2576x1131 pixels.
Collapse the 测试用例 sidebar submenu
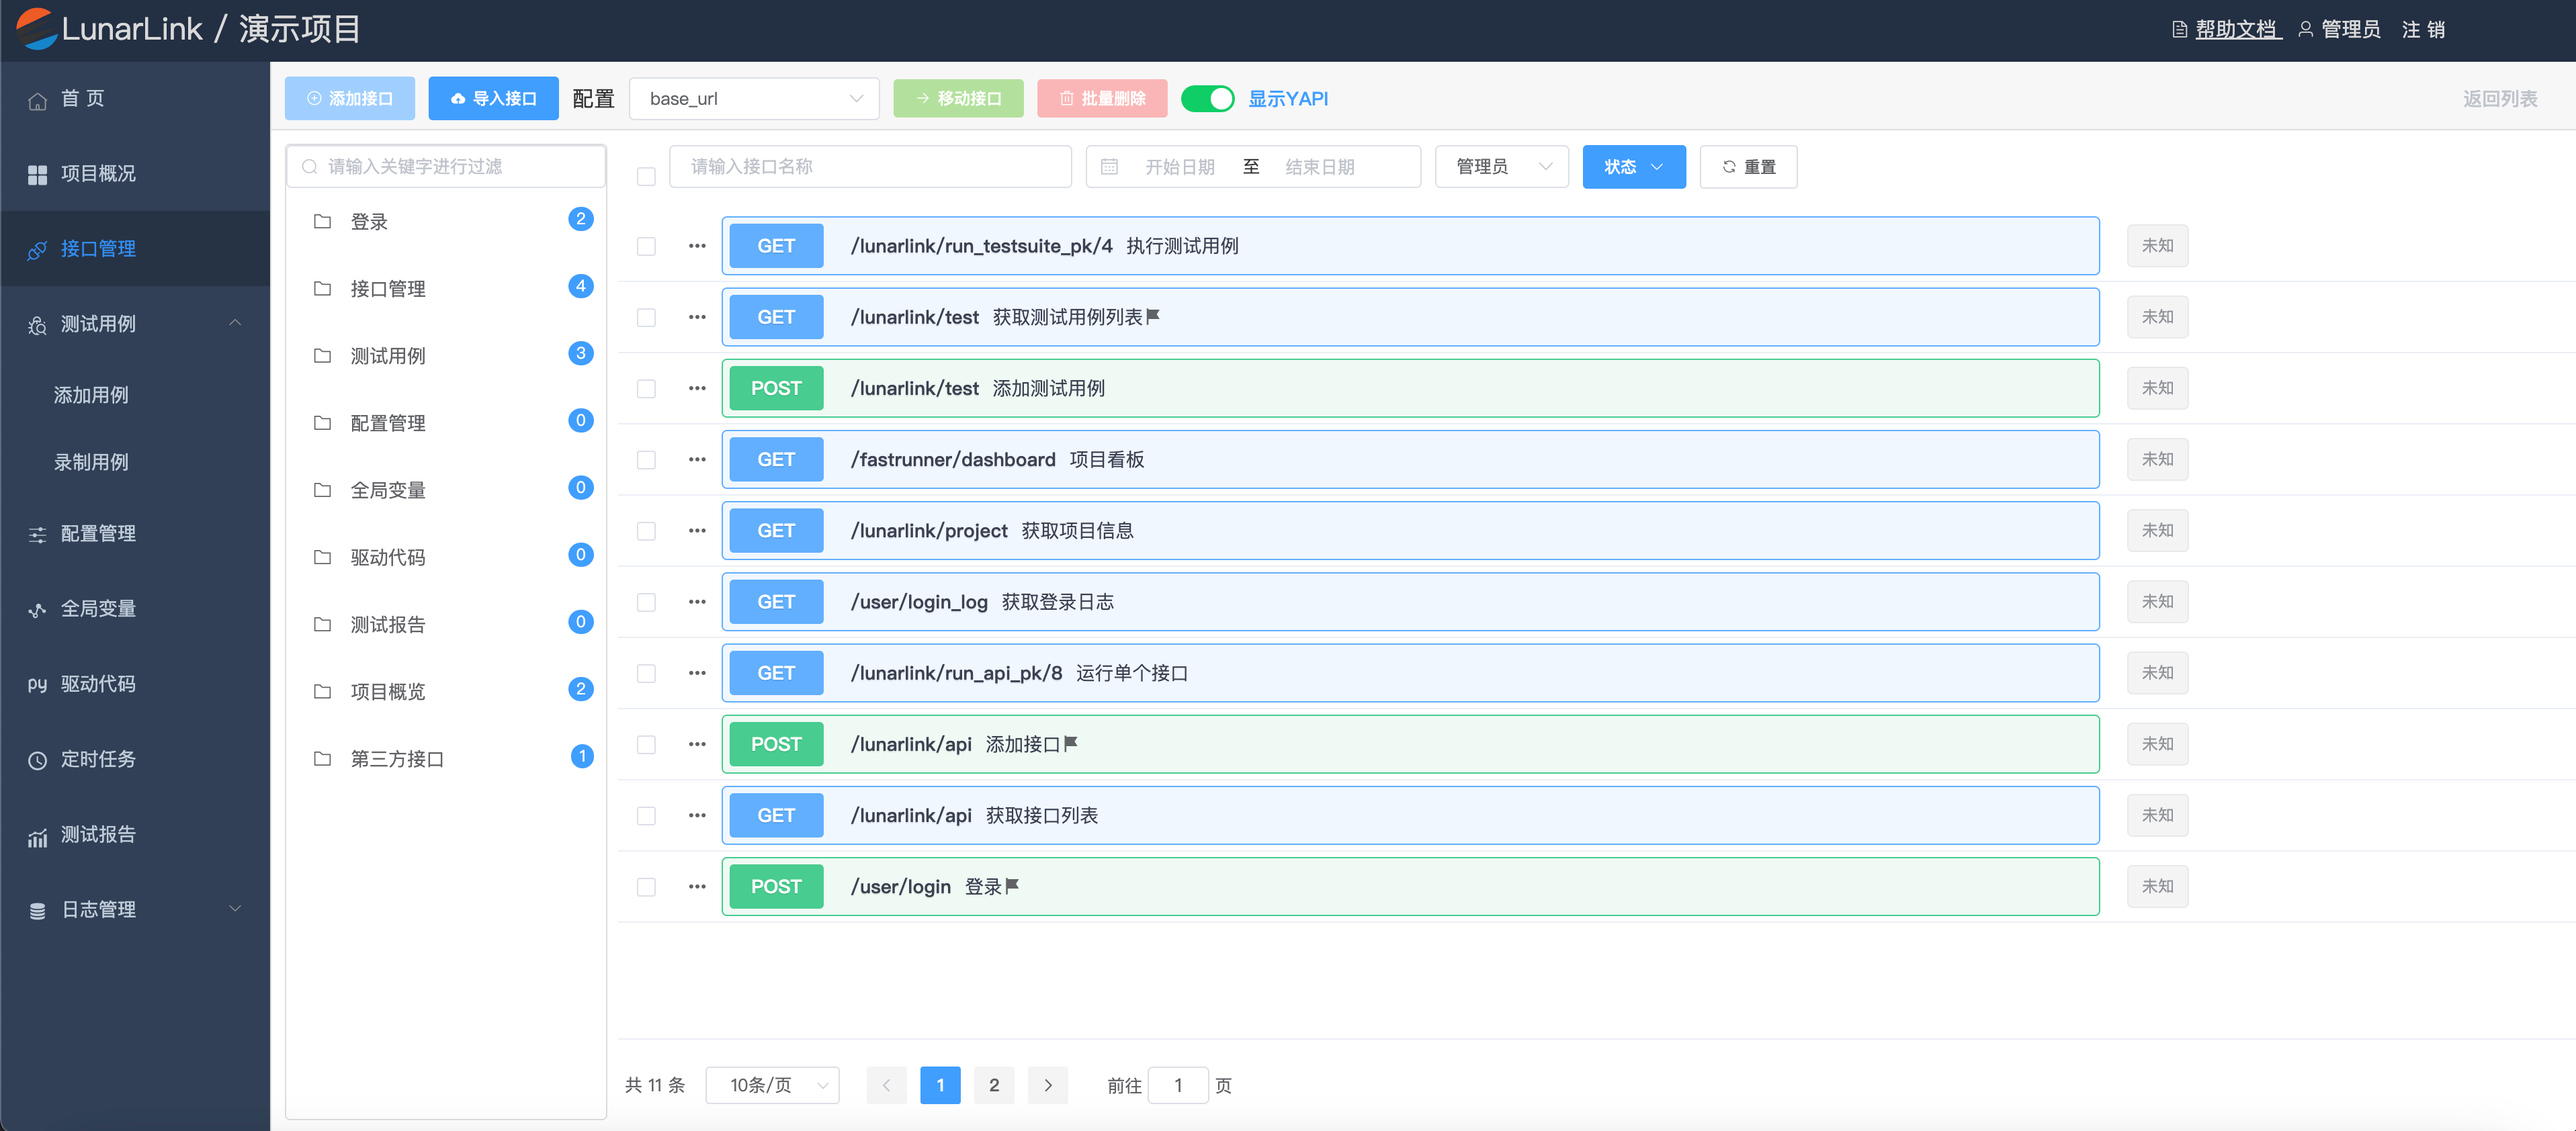[x=235, y=323]
